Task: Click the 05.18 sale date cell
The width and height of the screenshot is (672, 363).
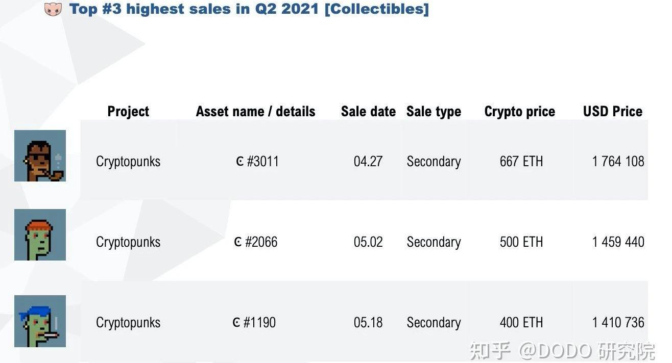Action: (368, 322)
